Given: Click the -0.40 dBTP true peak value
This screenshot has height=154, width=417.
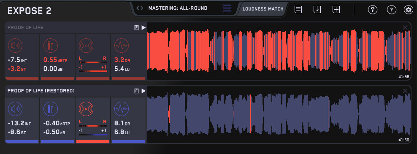Looking at the screenshot, I should click(x=57, y=124).
